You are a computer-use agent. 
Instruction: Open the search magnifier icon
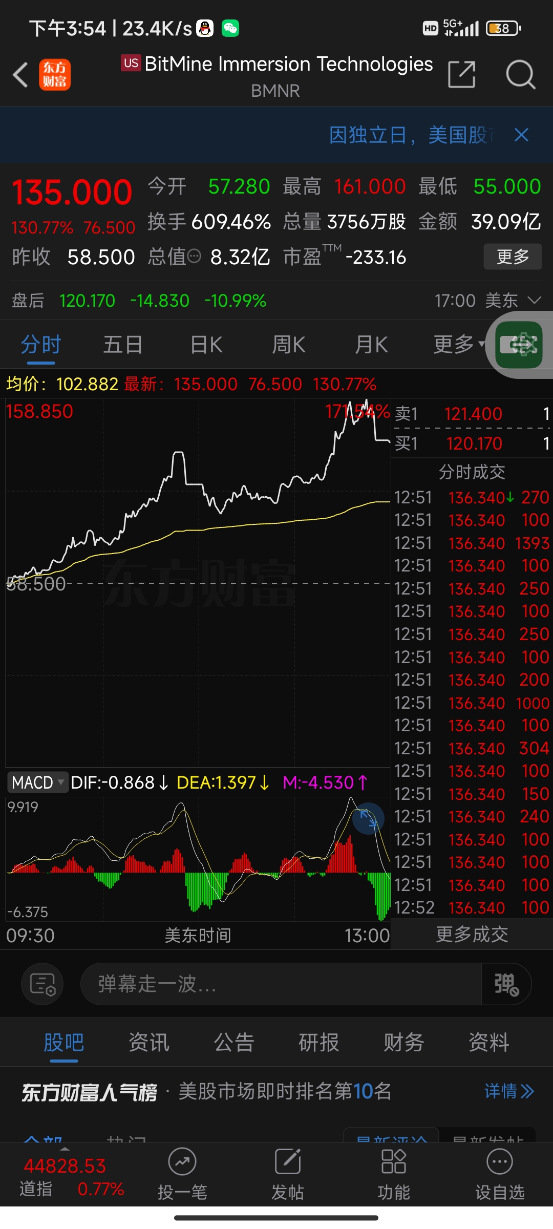(x=520, y=75)
